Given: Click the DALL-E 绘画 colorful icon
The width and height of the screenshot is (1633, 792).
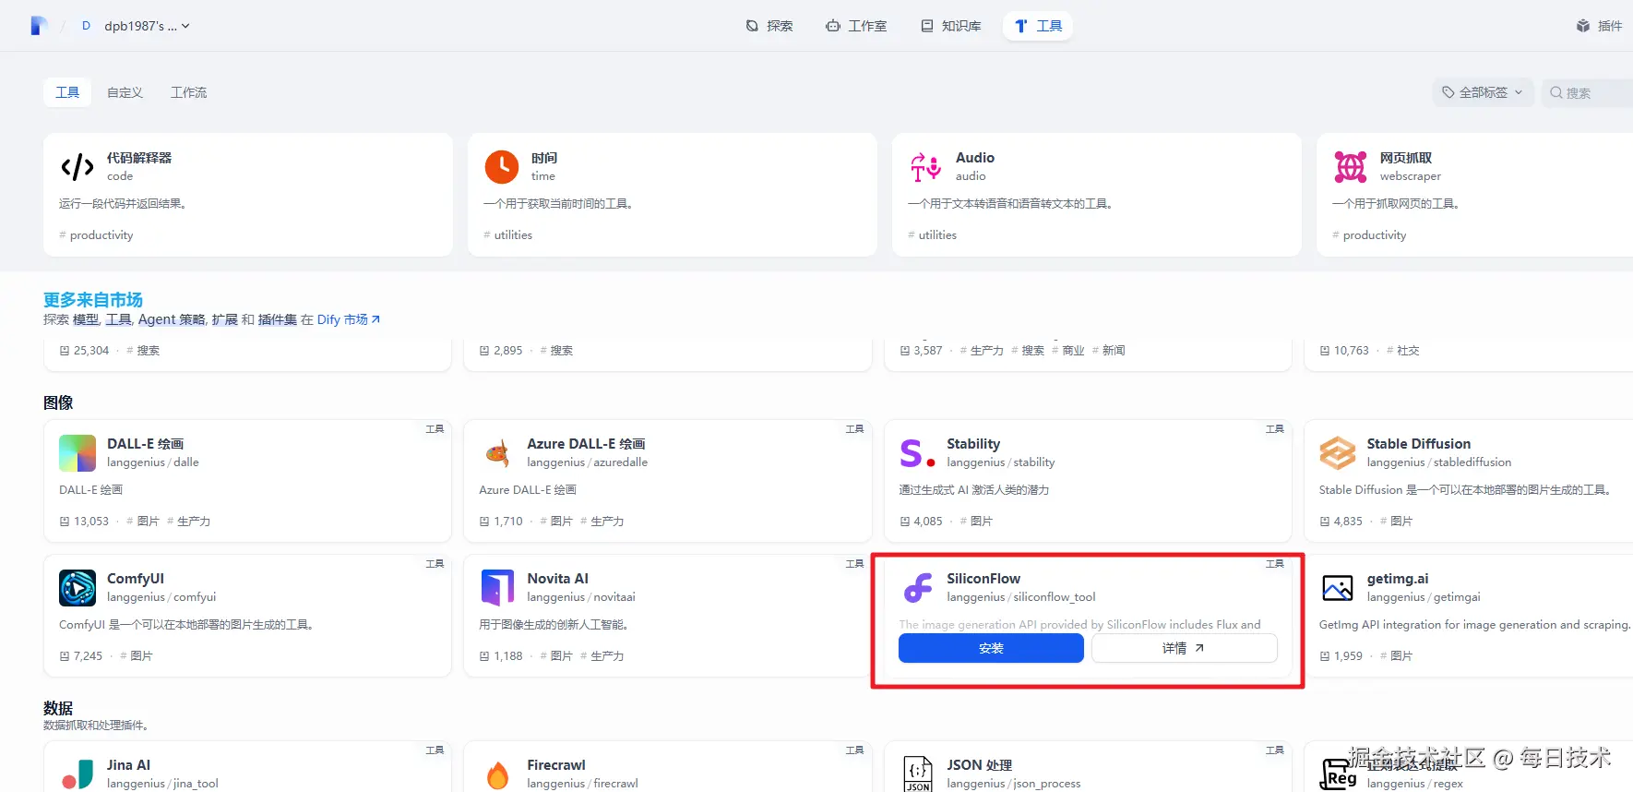Looking at the screenshot, I should (77, 453).
